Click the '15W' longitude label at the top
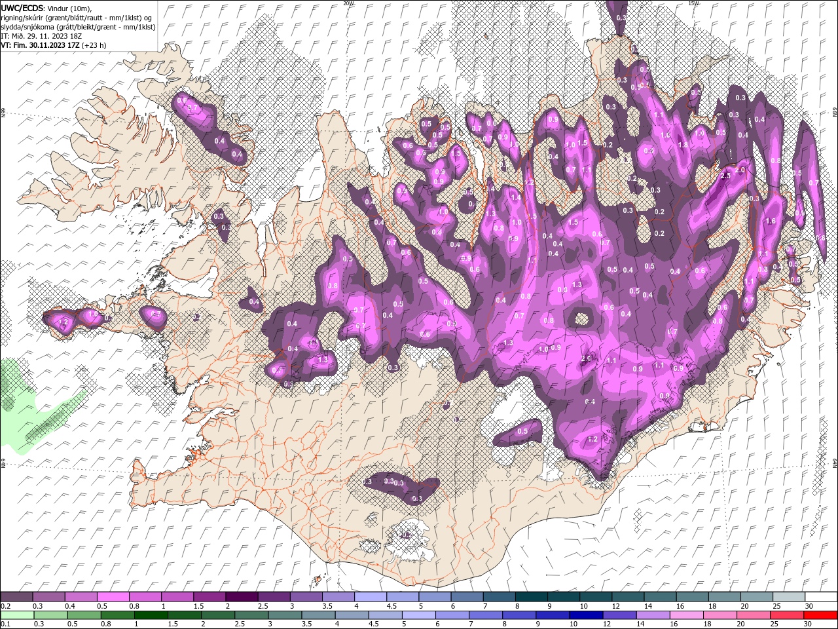The image size is (838, 629). point(694,3)
